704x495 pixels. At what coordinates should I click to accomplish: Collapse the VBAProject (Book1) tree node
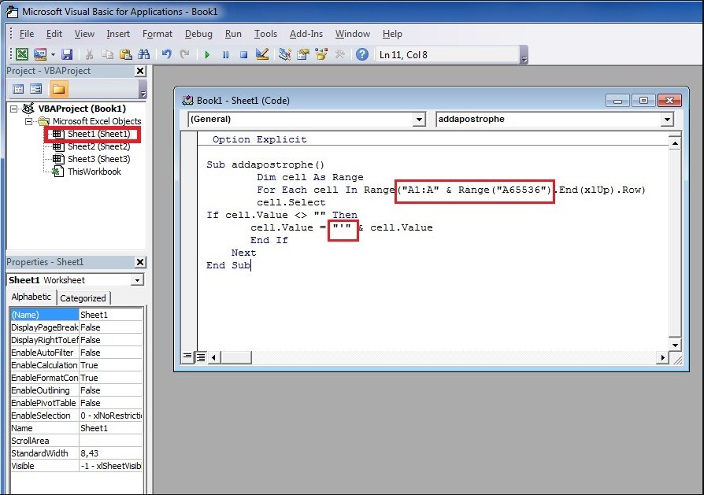point(14,109)
